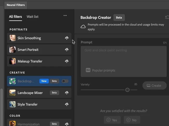Select the Skin Smoothing filter label
169x126 pixels.
29,38
